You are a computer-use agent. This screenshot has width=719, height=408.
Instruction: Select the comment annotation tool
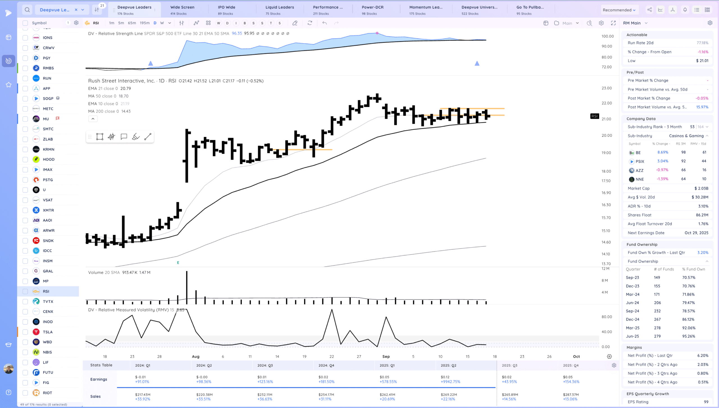pyautogui.click(x=124, y=137)
